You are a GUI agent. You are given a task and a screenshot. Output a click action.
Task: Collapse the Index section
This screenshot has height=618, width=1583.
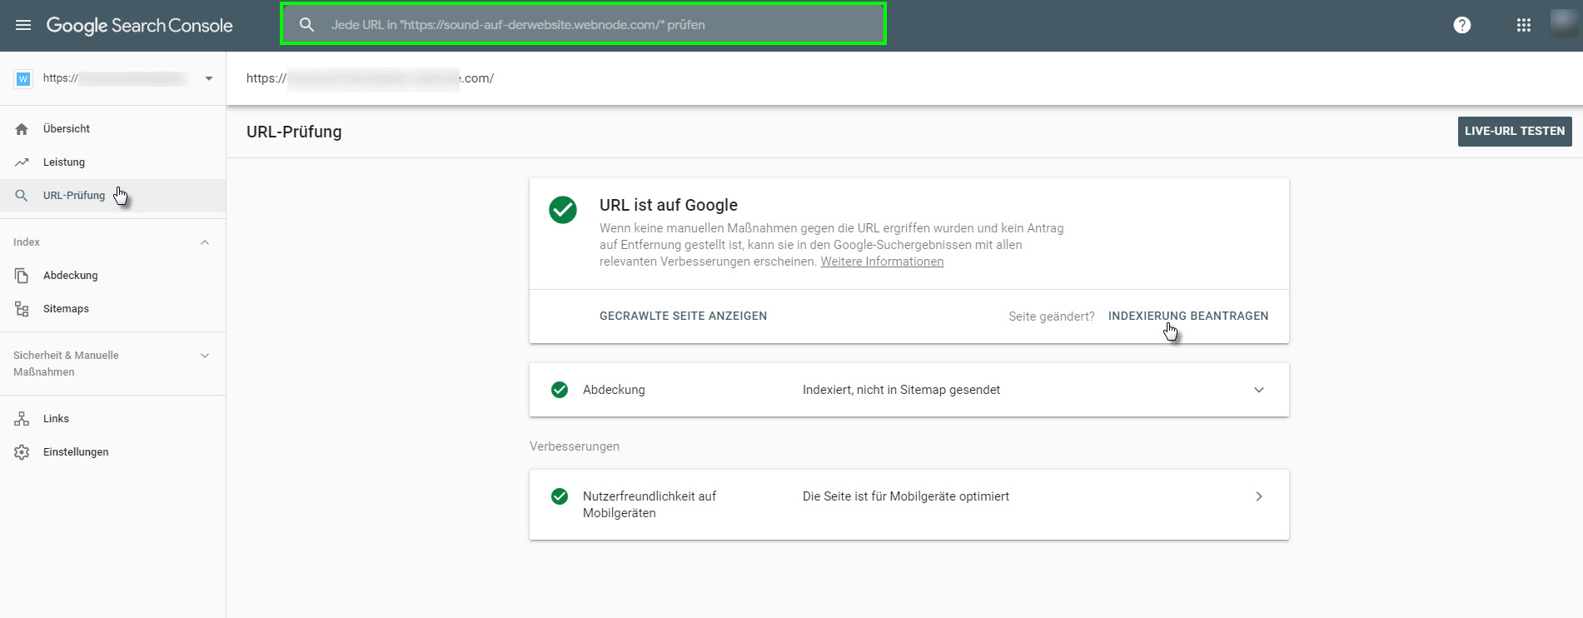pos(205,242)
